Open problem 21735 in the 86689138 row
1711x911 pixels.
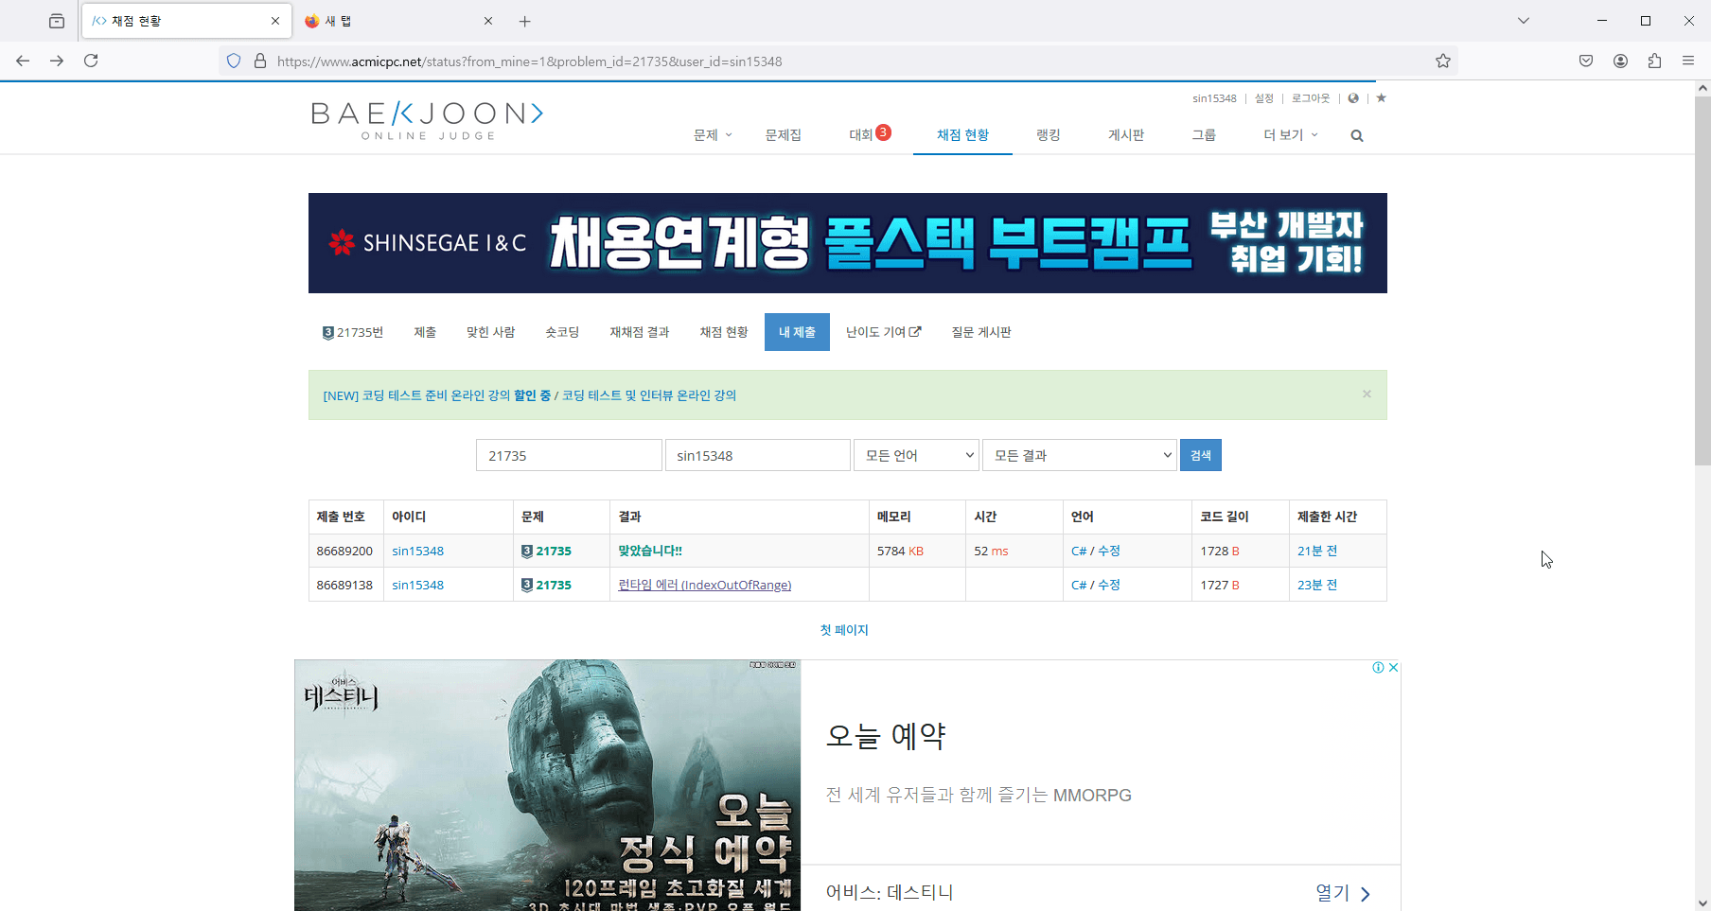[x=554, y=585]
